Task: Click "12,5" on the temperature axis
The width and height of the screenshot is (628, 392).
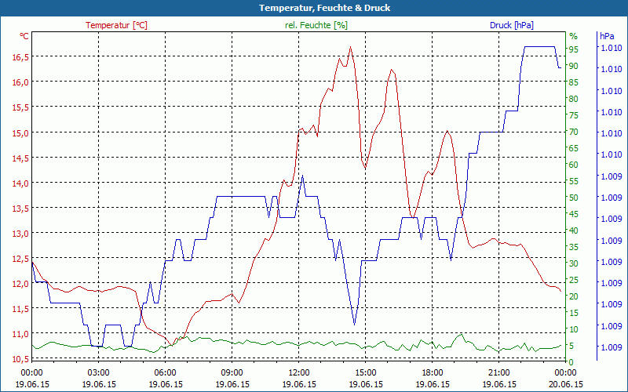Action: pos(20,259)
